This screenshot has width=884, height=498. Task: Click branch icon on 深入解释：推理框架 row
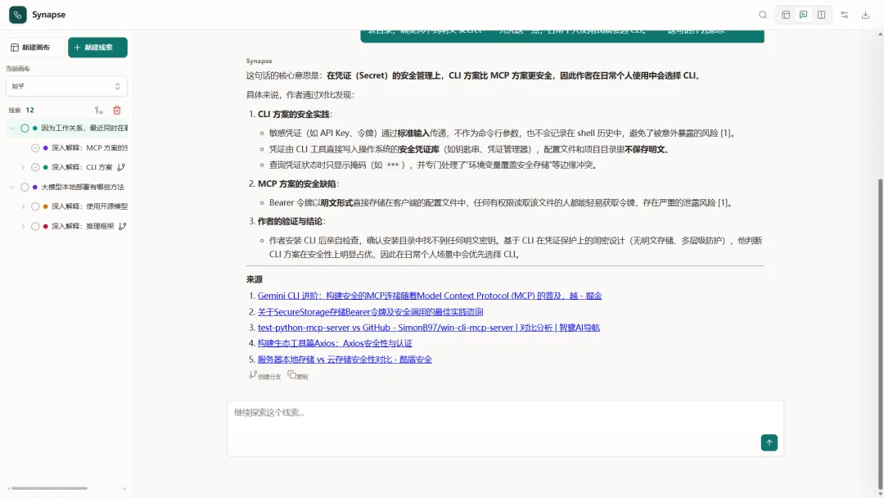click(x=122, y=226)
